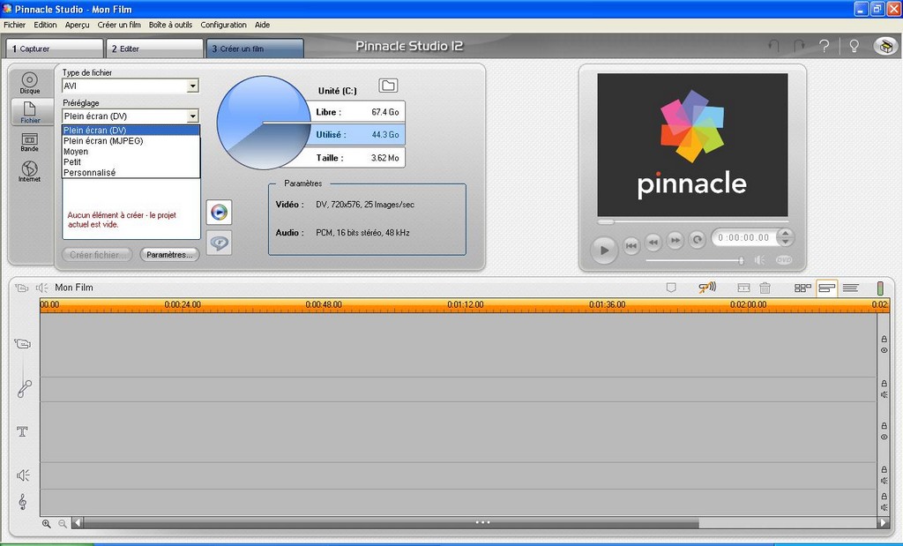Select the Bande output option
The width and height of the screenshot is (903, 546).
29,142
